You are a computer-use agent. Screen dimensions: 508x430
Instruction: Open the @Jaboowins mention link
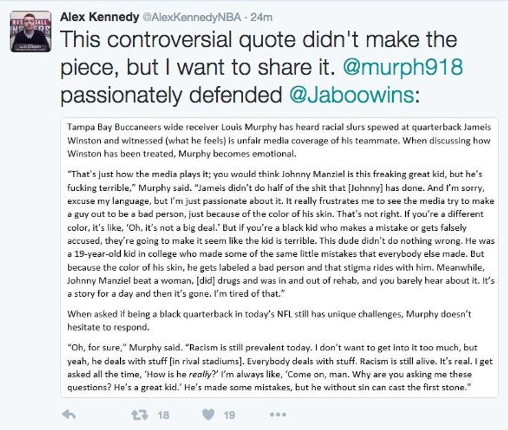351,95
